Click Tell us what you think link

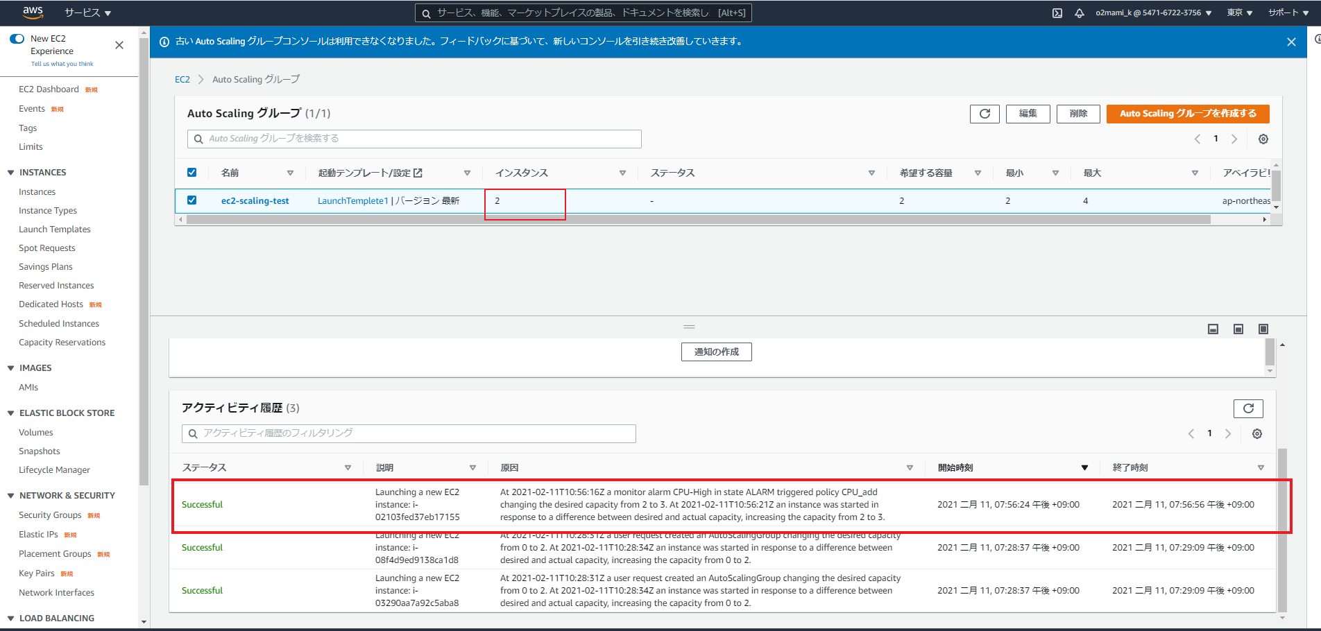pos(62,64)
